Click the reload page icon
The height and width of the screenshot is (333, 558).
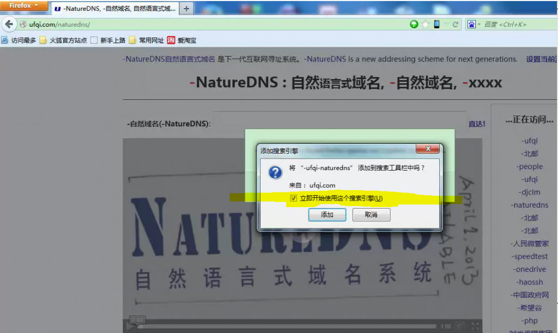(455, 24)
